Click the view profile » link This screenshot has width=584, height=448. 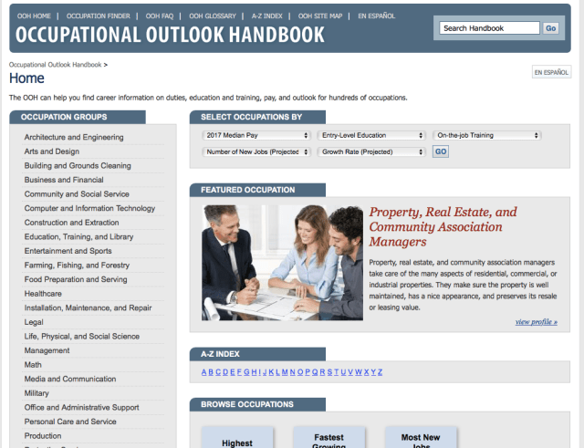coord(537,322)
